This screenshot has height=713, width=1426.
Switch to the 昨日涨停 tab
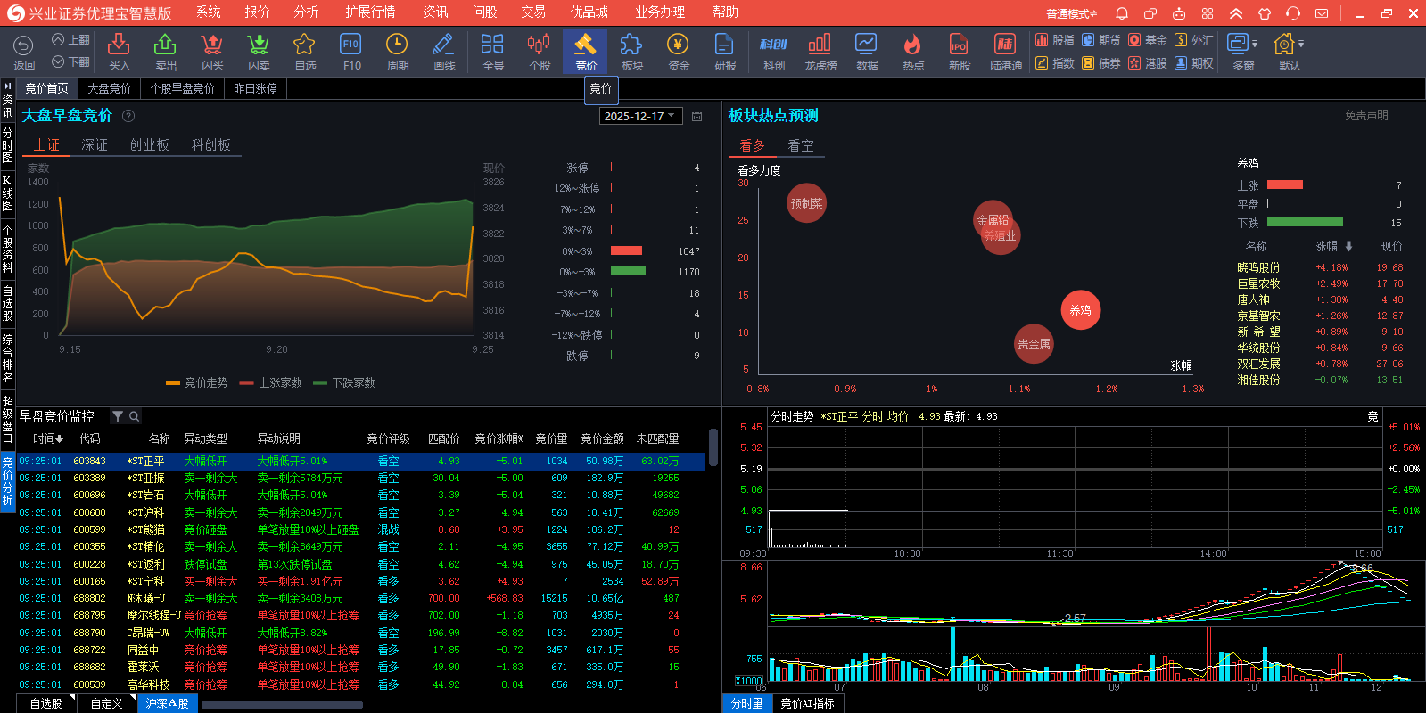255,88
